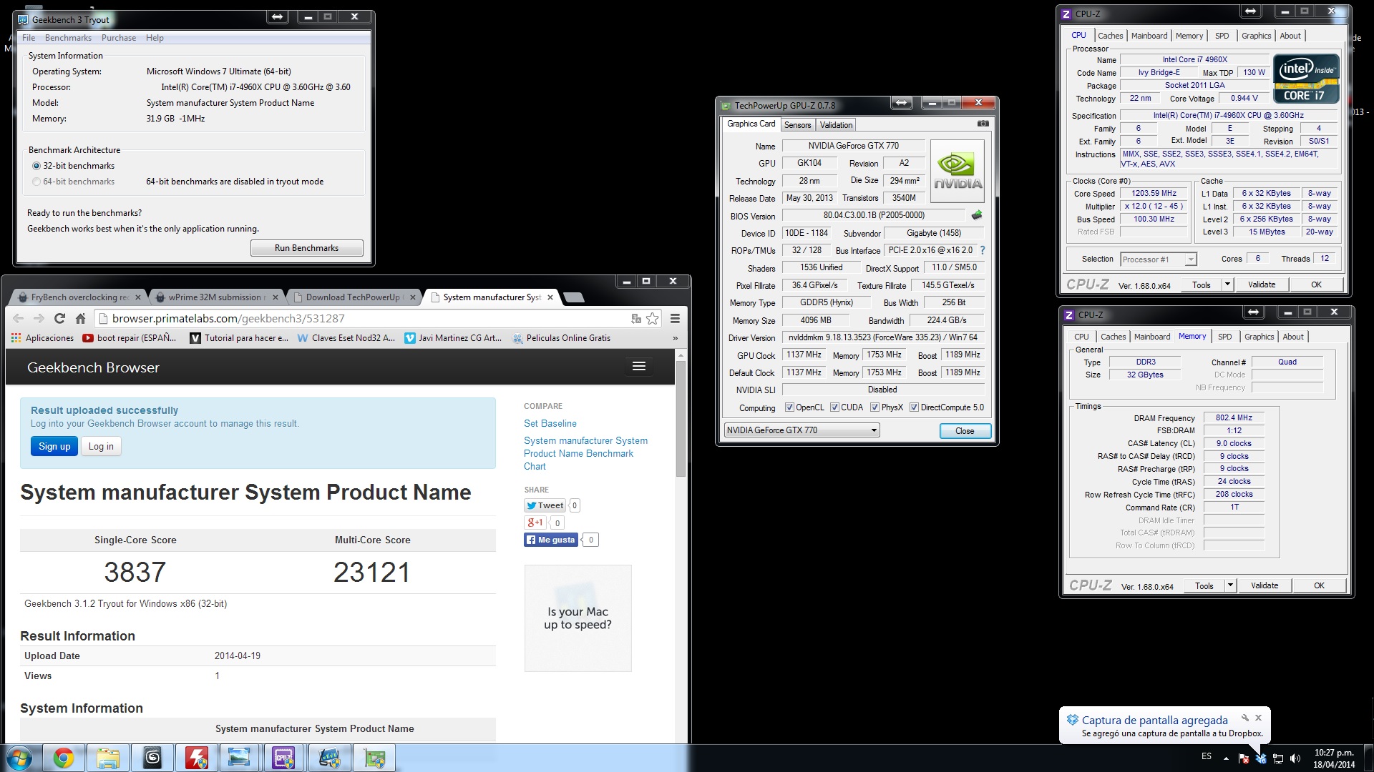Open the Flash-bolt app in the taskbar
This screenshot has width=1374, height=772.
197,758
